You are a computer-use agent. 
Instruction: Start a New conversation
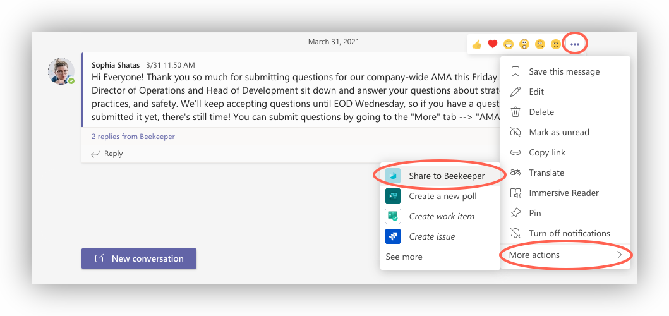[139, 258]
